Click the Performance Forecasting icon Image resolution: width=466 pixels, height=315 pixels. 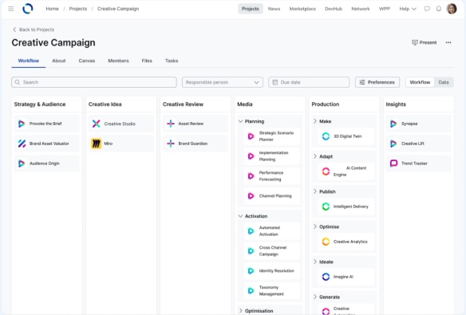point(251,175)
